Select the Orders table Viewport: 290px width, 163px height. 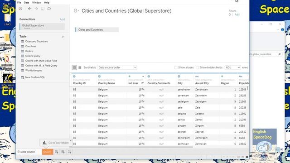[29, 51]
